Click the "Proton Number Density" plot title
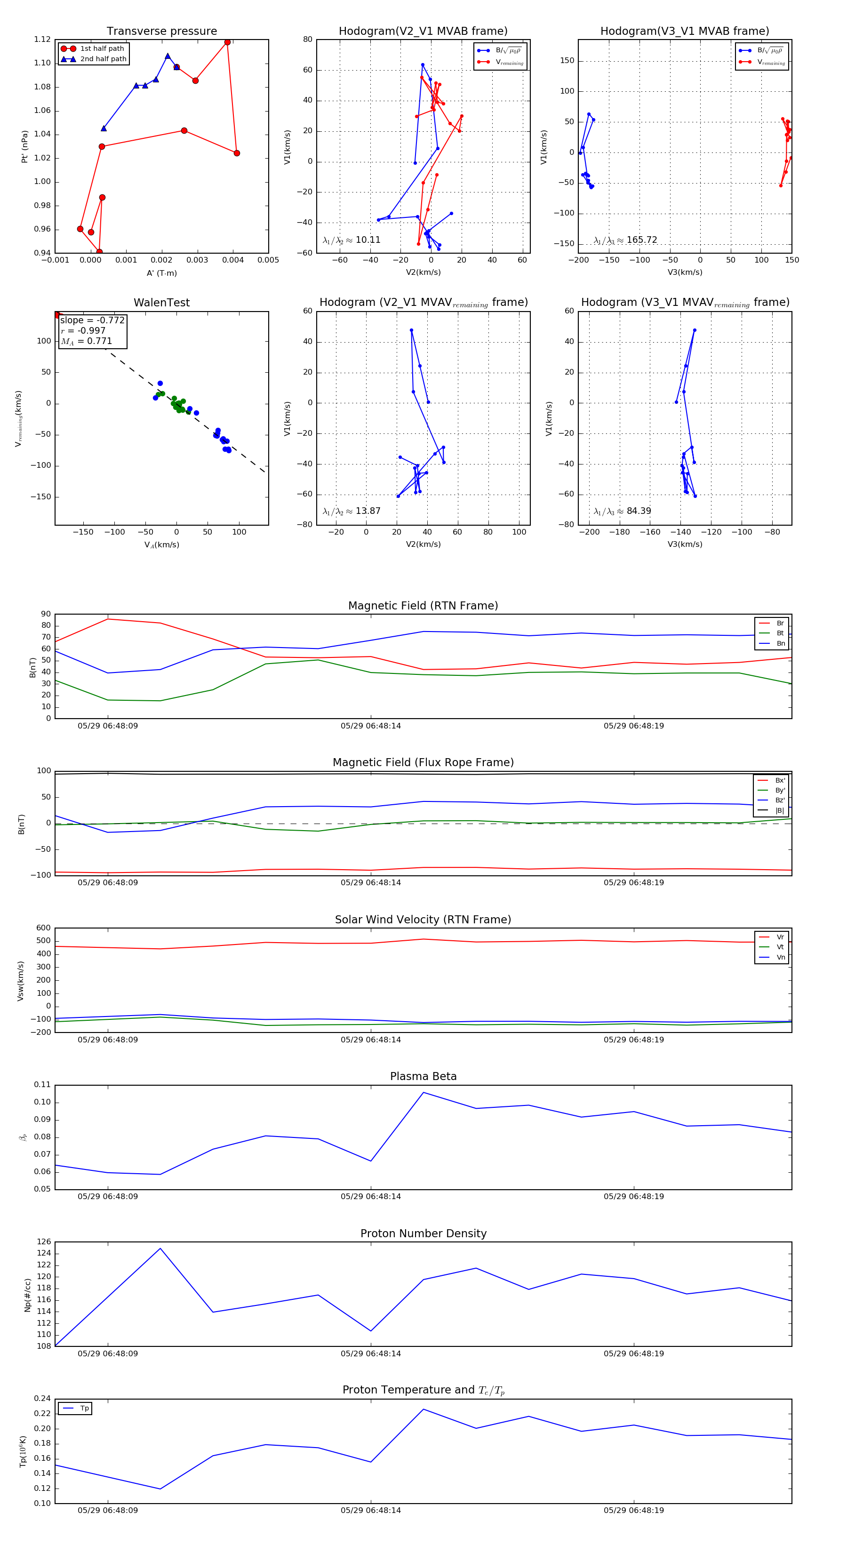This screenshot has width=847, height=1553. point(423,1233)
